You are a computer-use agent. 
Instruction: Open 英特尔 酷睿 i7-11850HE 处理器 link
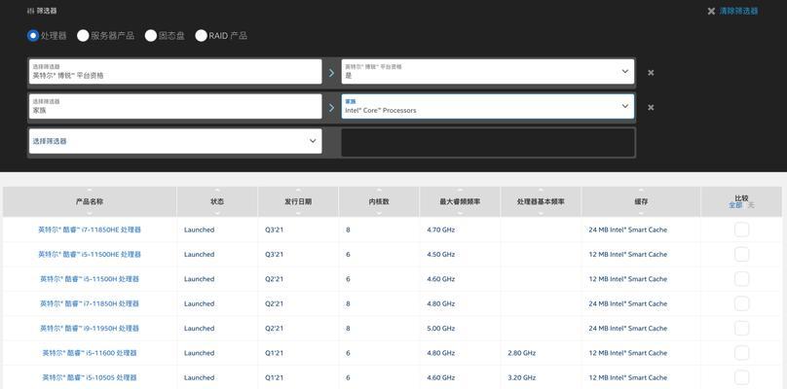pyautogui.click(x=90, y=230)
